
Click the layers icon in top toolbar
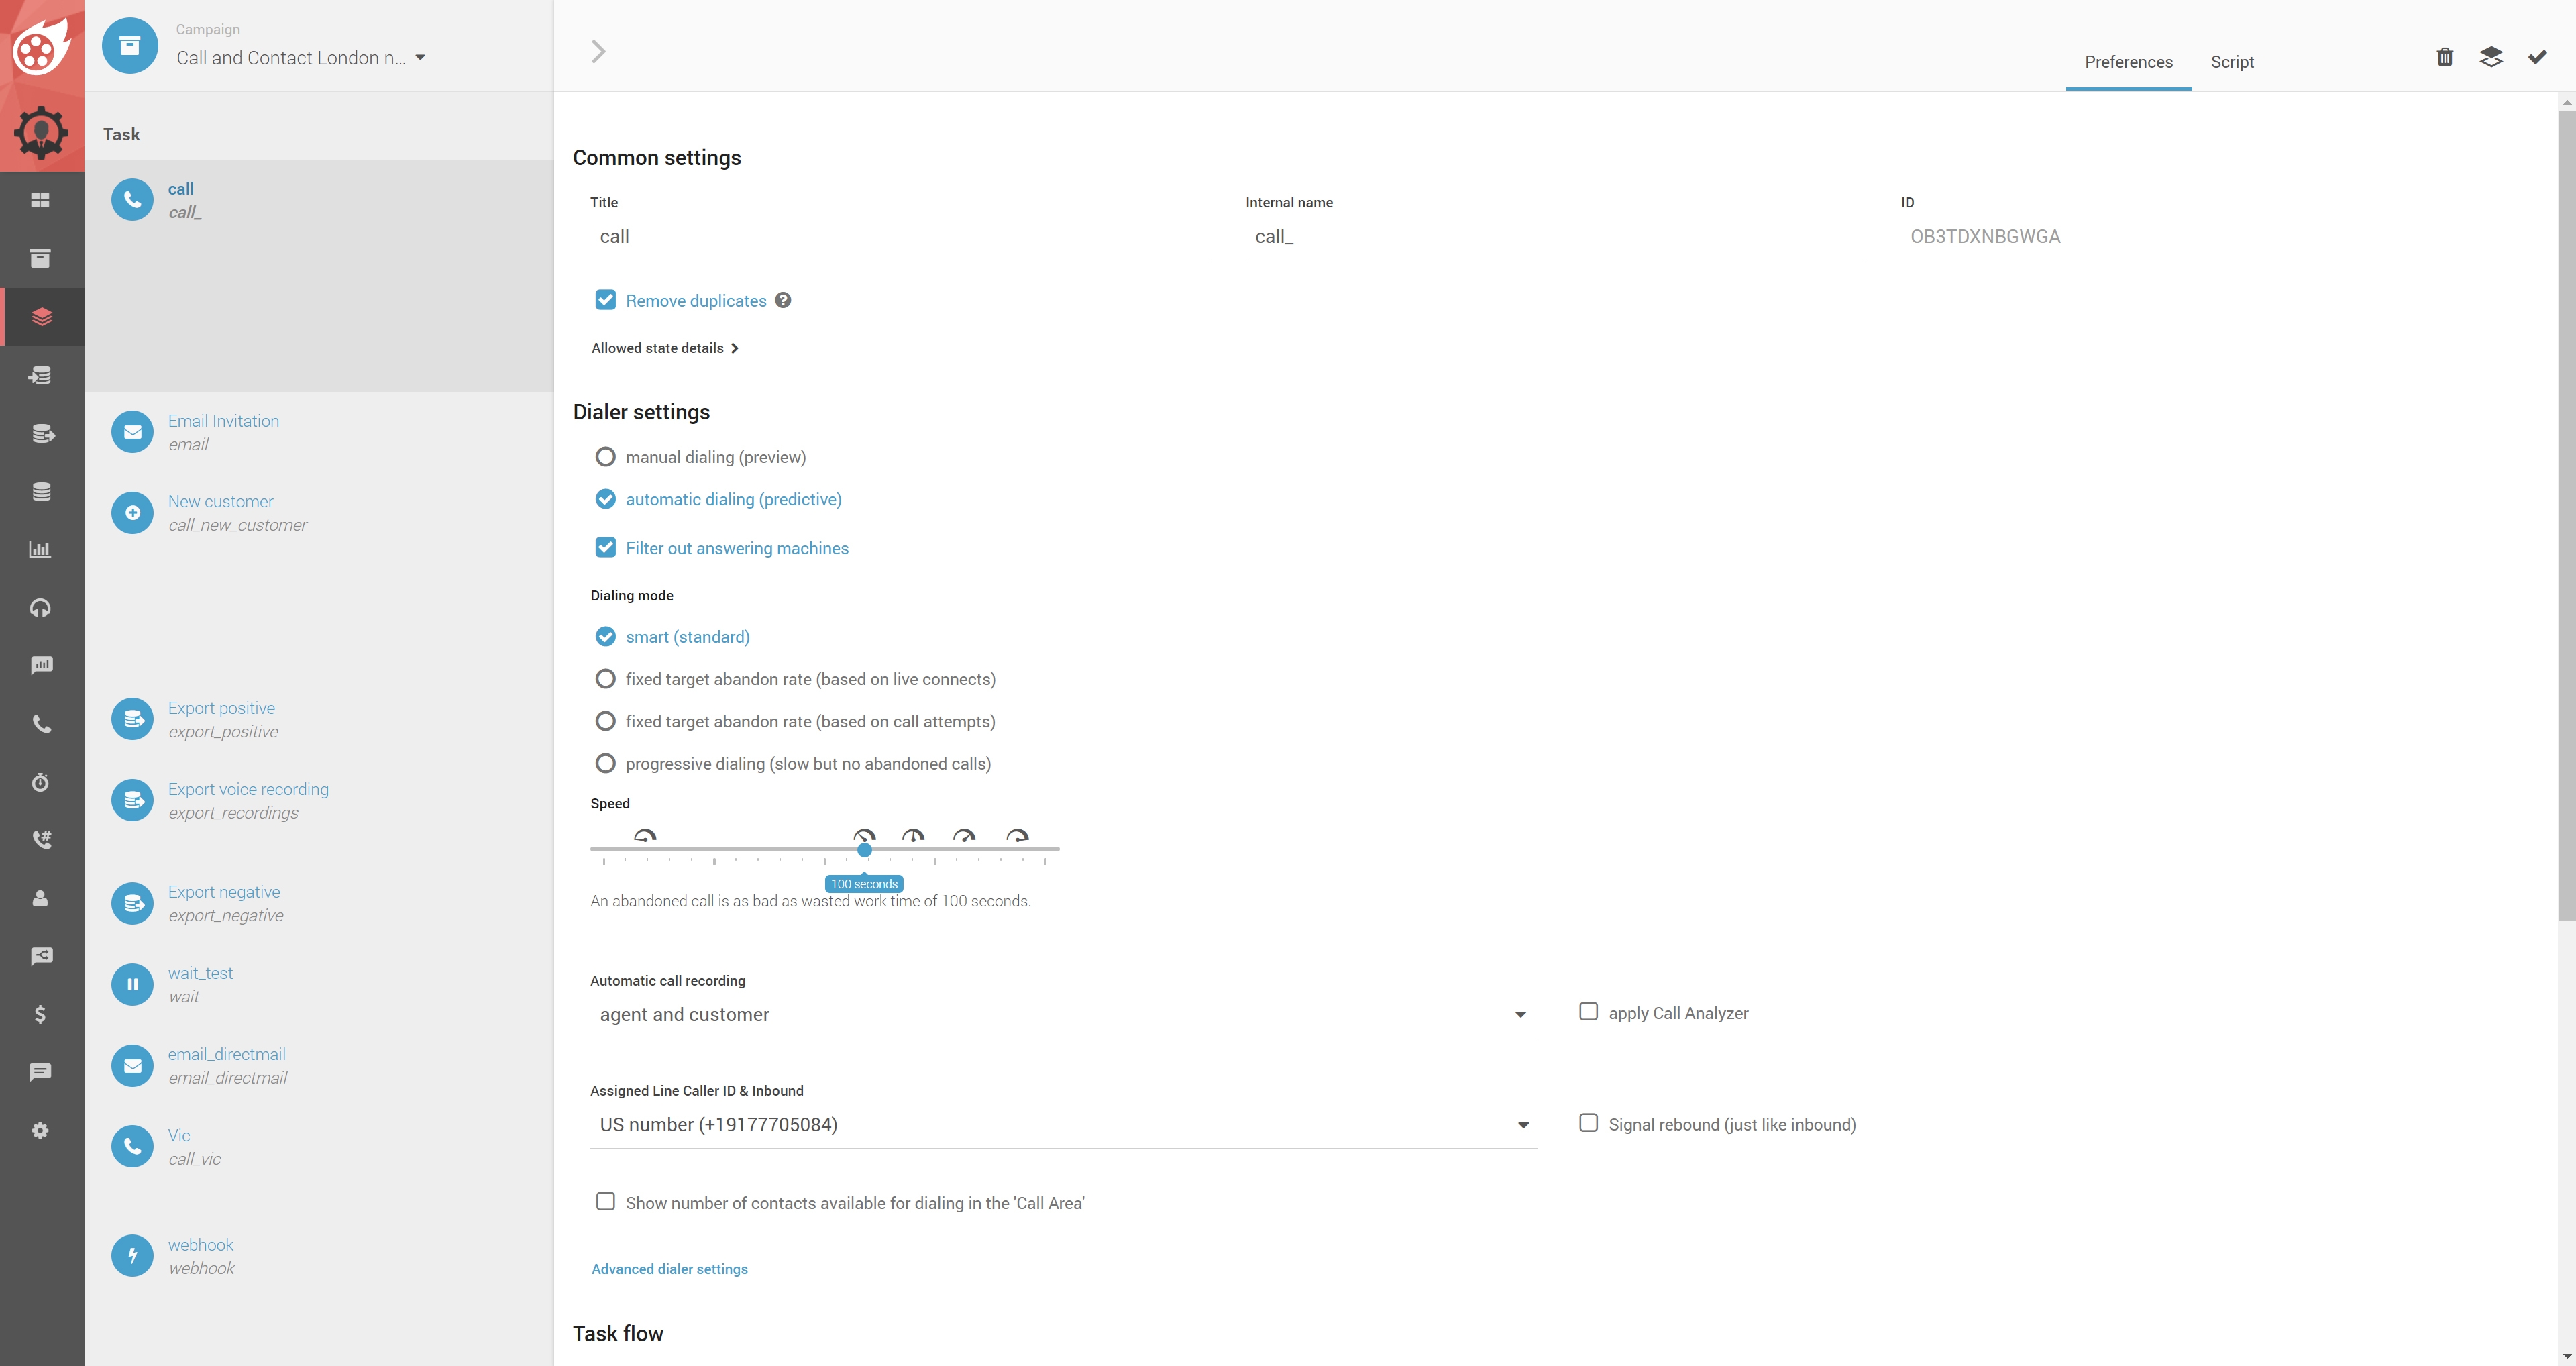pyautogui.click(x=2490, y=57)
